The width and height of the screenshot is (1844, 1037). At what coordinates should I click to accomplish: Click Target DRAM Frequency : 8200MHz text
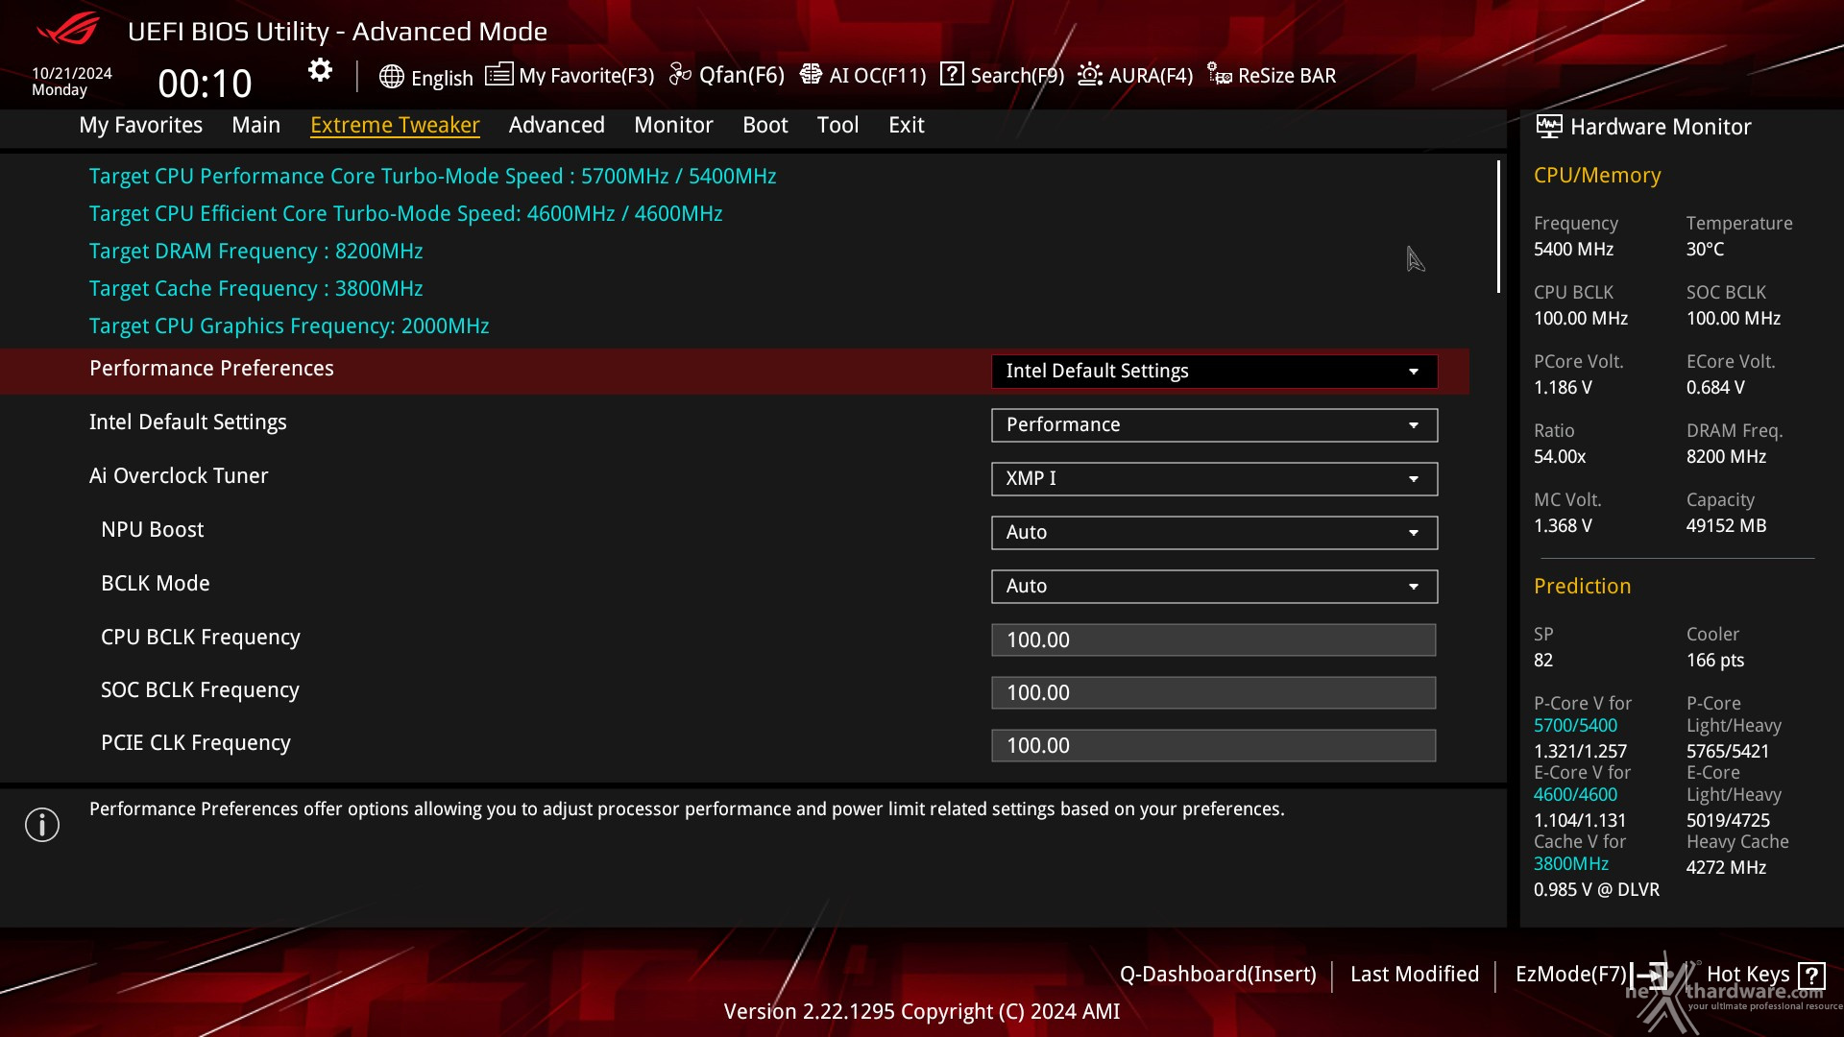pos(255,252)
